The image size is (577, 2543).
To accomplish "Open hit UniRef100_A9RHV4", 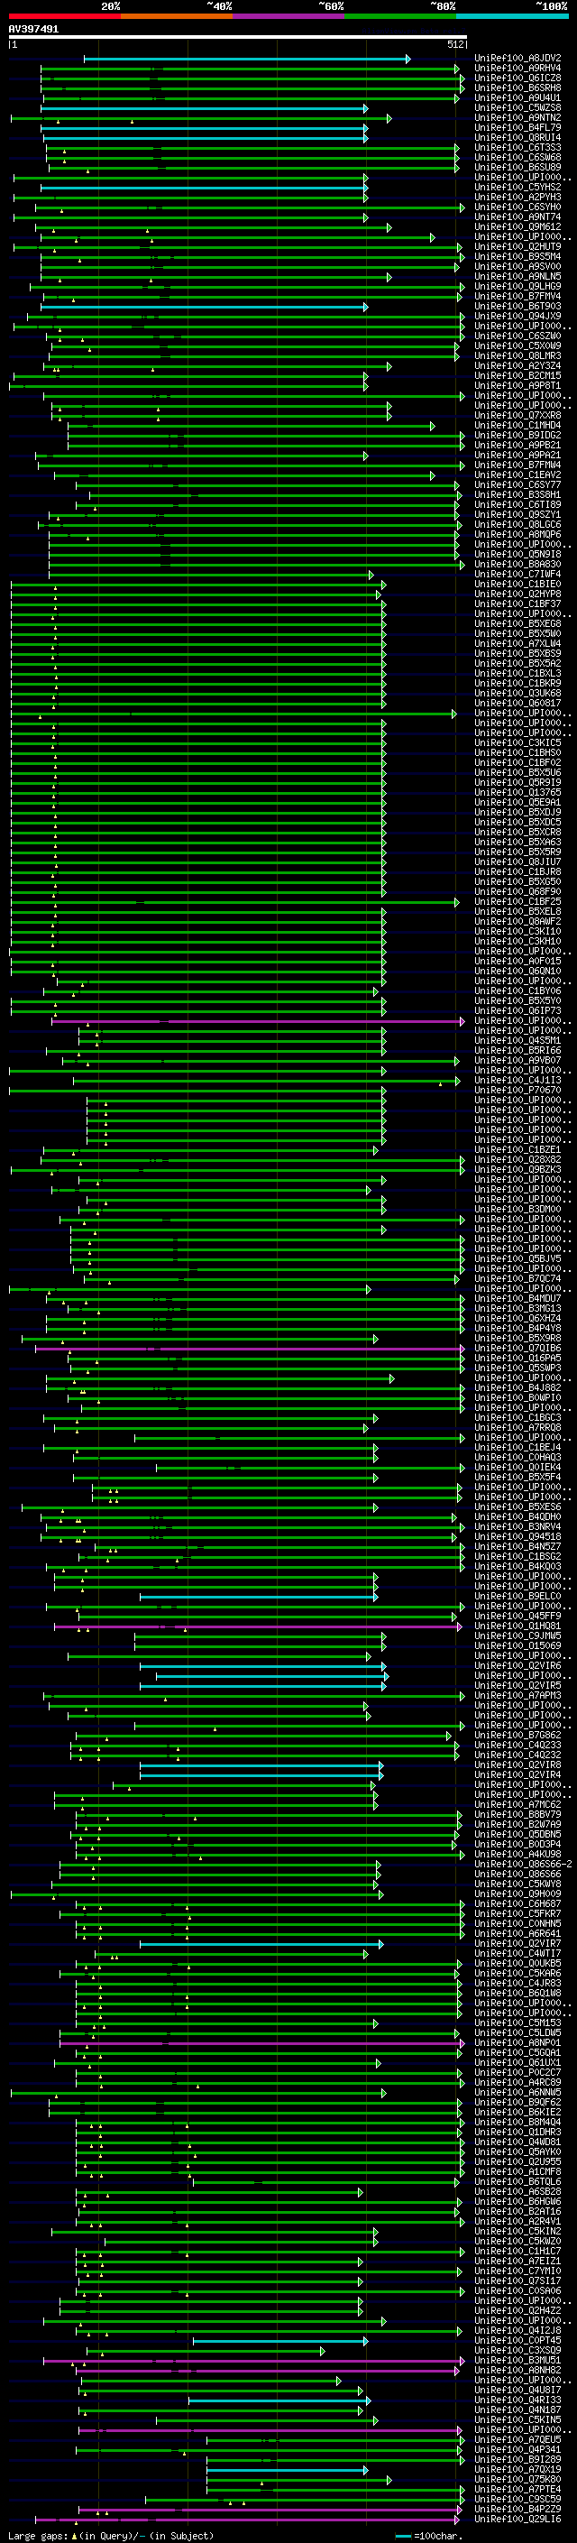I will [517, 69].
